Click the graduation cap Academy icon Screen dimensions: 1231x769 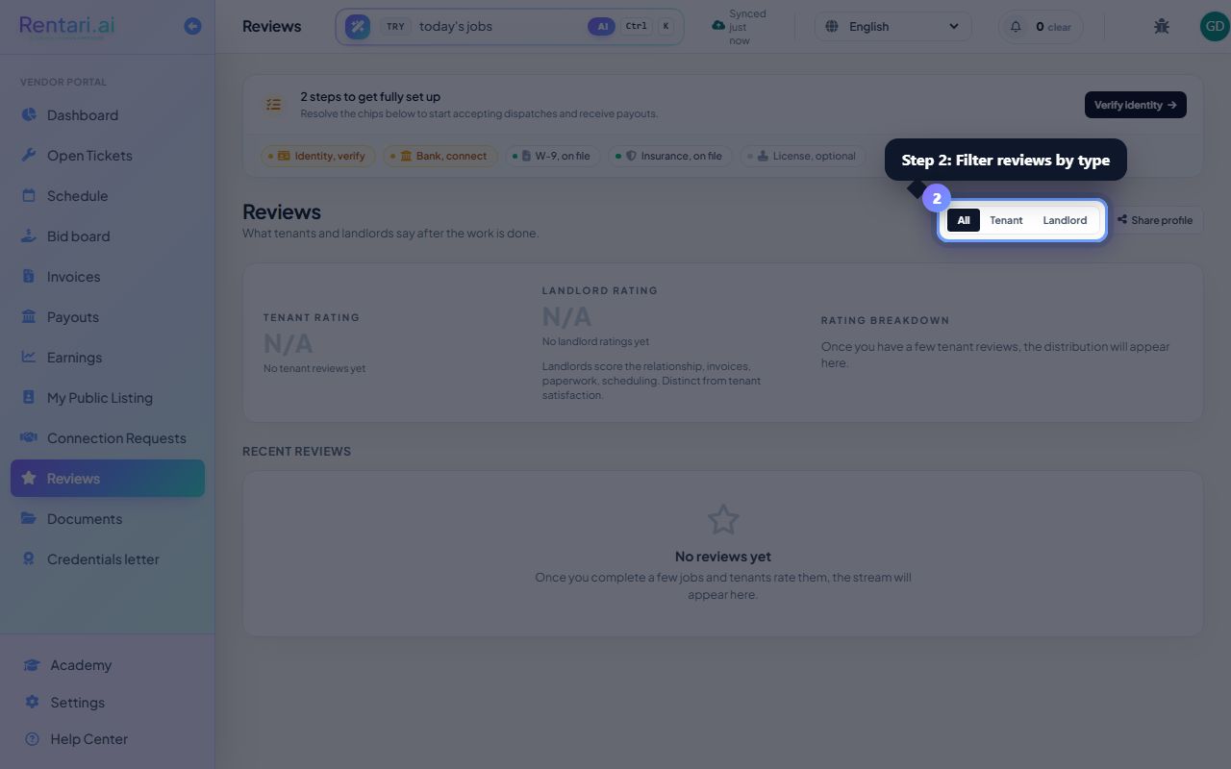pos(32,665)
